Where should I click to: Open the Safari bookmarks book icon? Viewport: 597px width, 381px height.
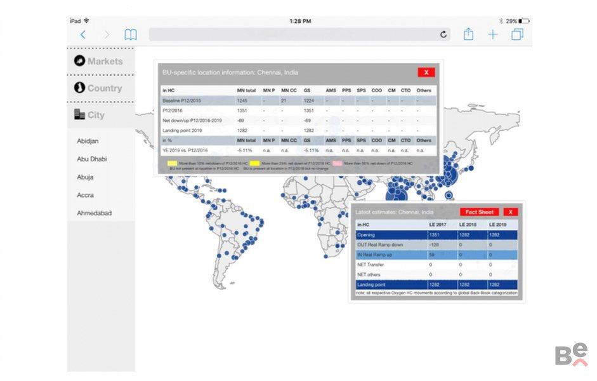pos(130,35)
